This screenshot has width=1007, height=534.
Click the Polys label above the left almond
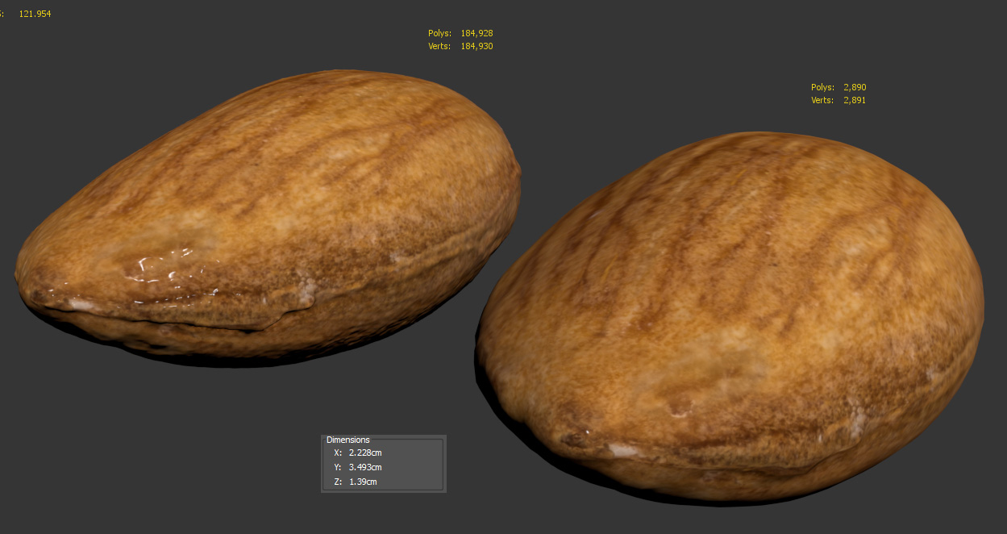440,34
